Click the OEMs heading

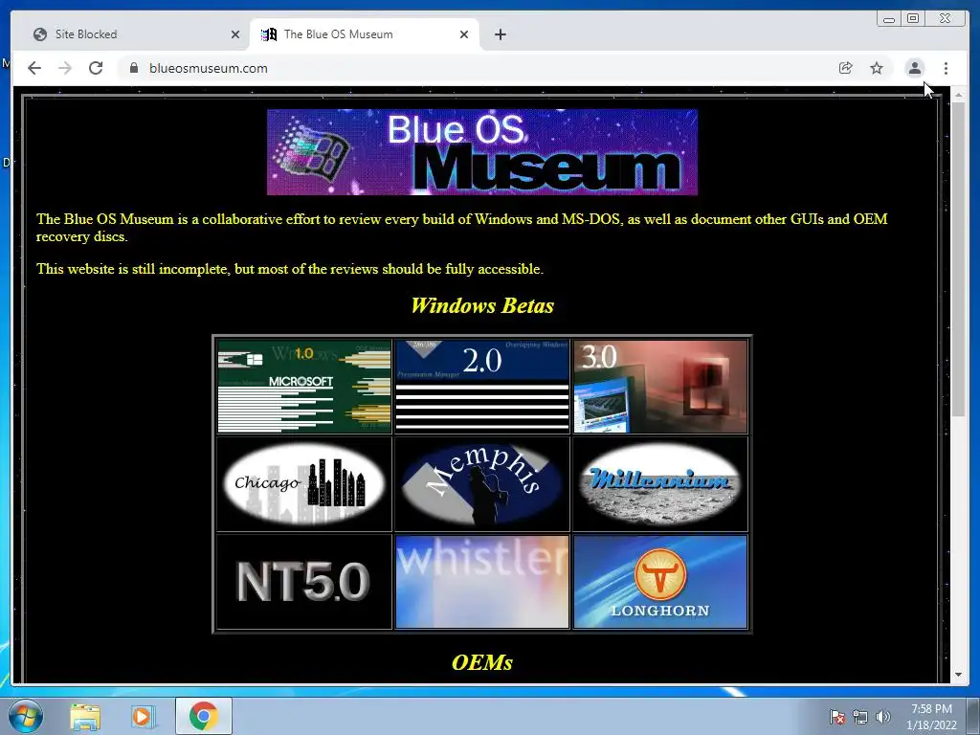(482, 662)
